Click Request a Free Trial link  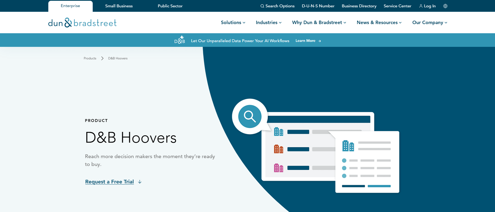pos(110,182)
